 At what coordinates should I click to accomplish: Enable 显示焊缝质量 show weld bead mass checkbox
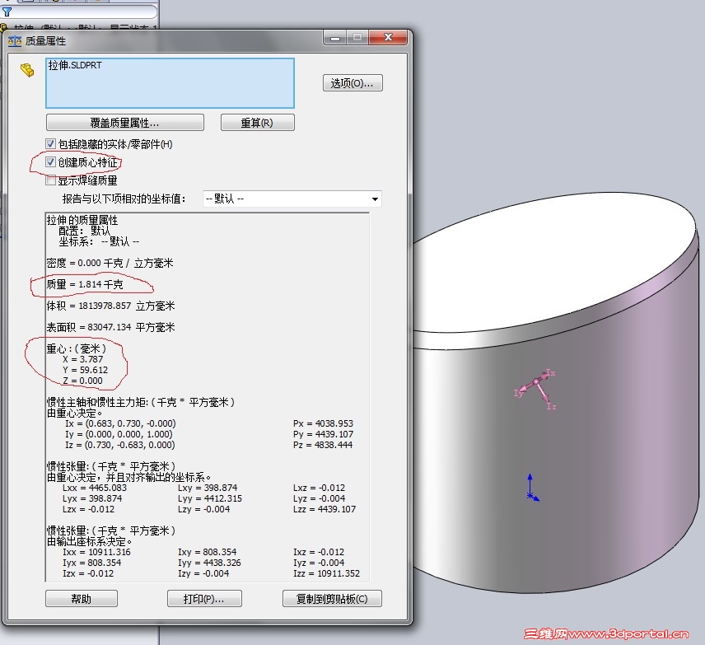tap(51, 180)
